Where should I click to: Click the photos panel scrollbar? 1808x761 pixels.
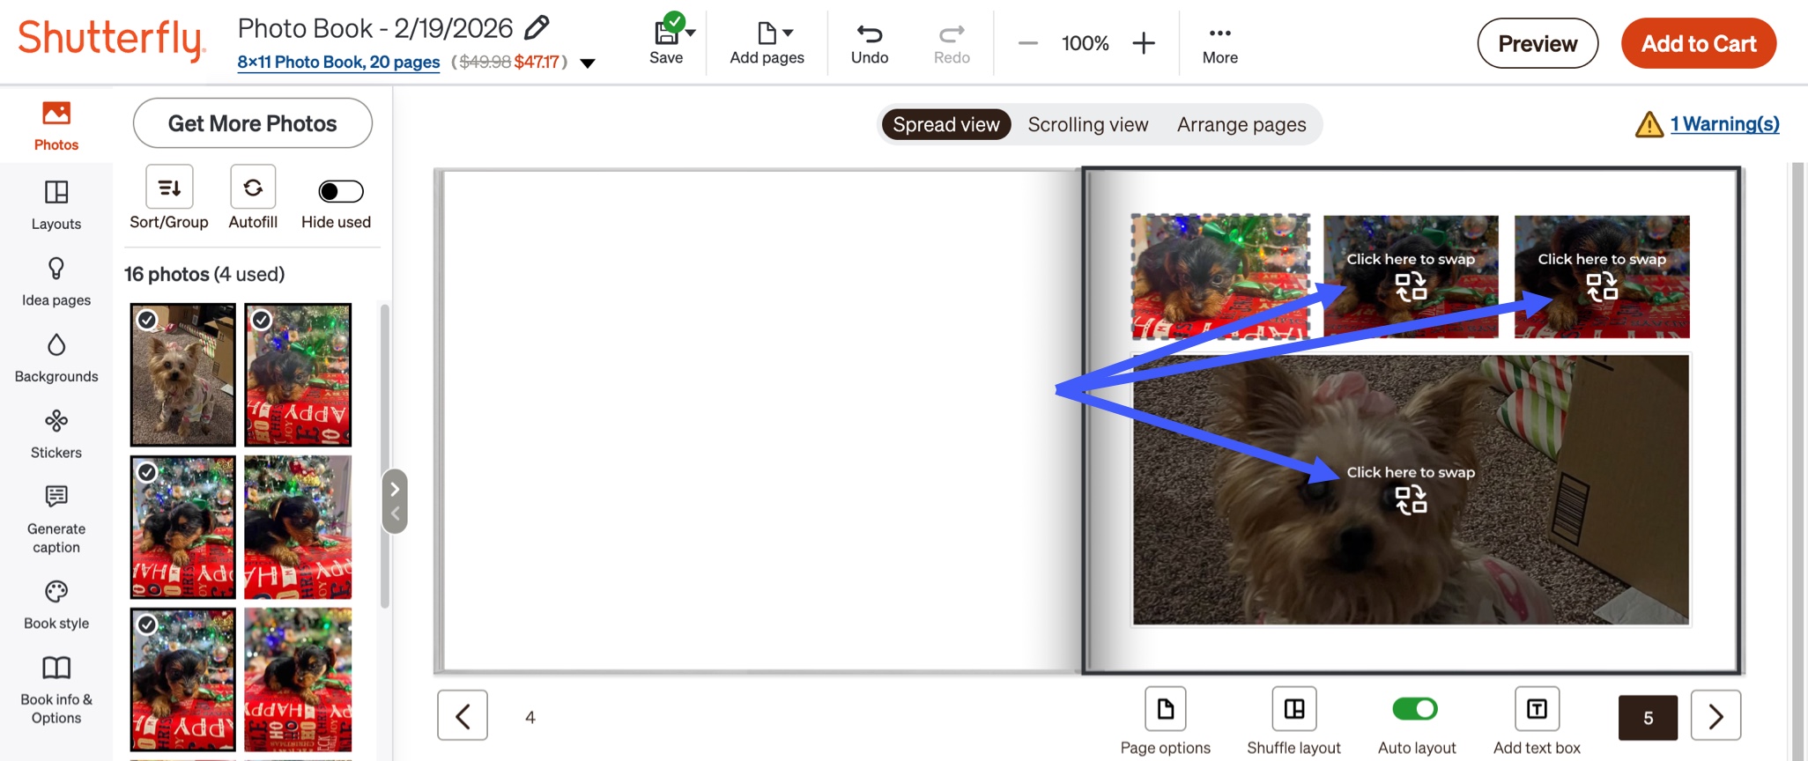tap(384, 455)
